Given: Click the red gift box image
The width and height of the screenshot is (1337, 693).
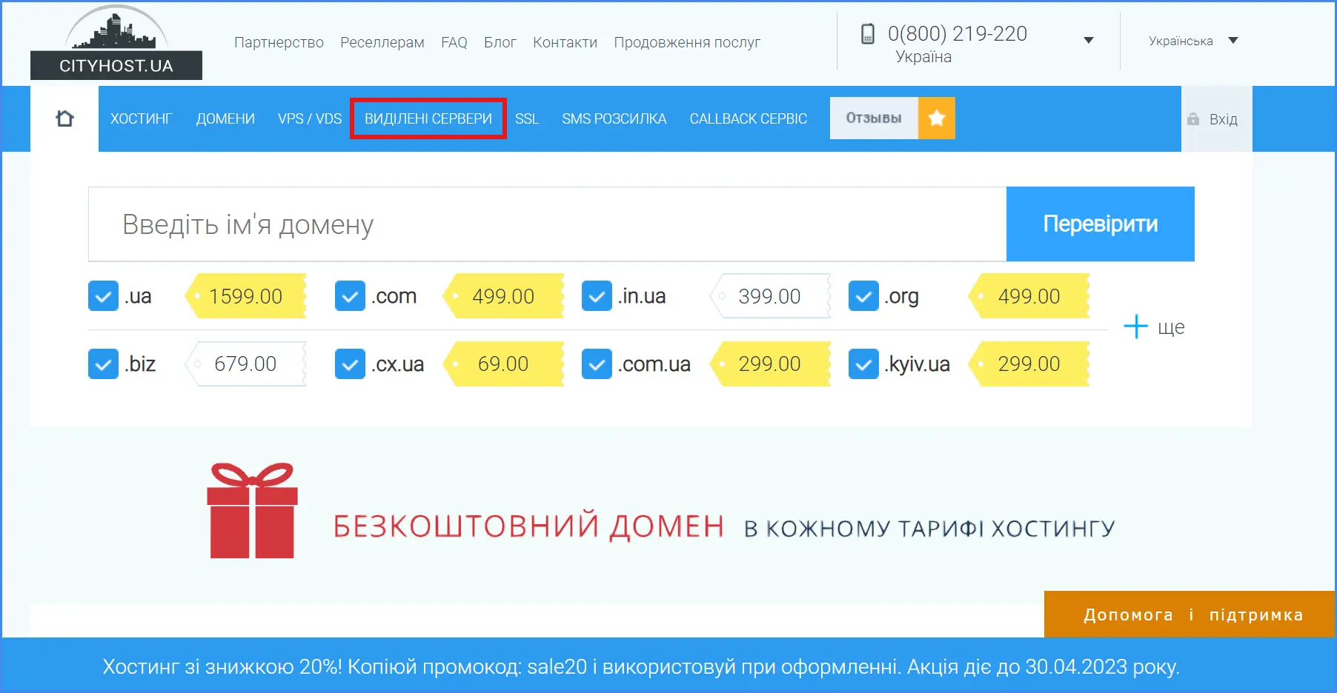Looking at the screenshot, I should (x=252, y=510).
